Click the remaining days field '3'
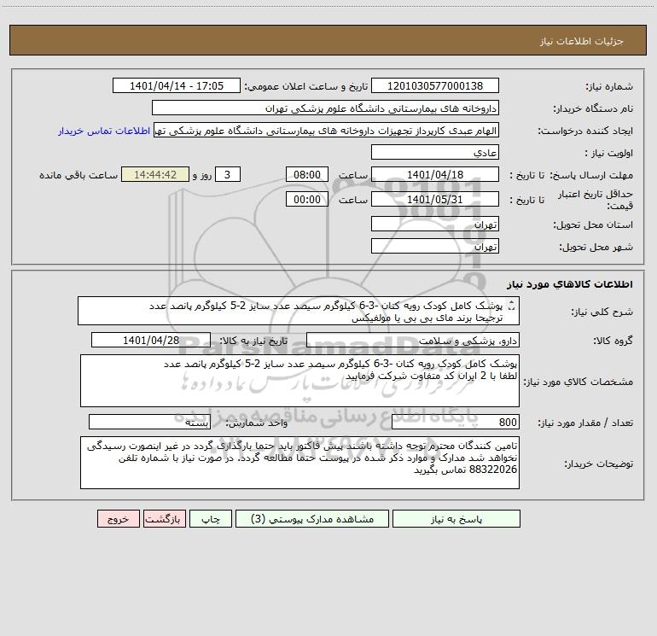Viewport: 657px width, 636px height. pyautogui.click(x=228, y=174)
